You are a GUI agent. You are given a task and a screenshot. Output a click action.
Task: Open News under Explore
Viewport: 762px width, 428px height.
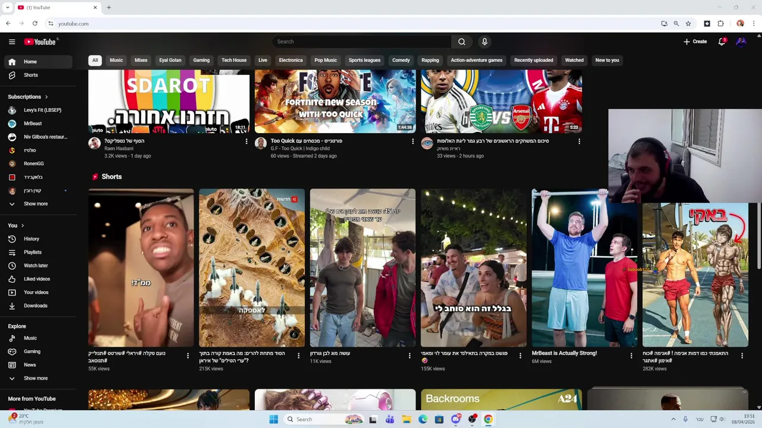tap(38, 365)
